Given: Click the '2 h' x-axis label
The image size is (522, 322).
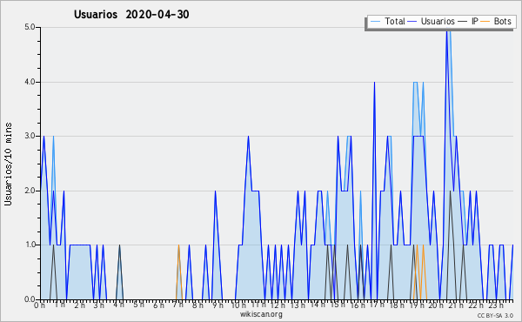Looking at the screenshot, I should [x=79, y=305].
